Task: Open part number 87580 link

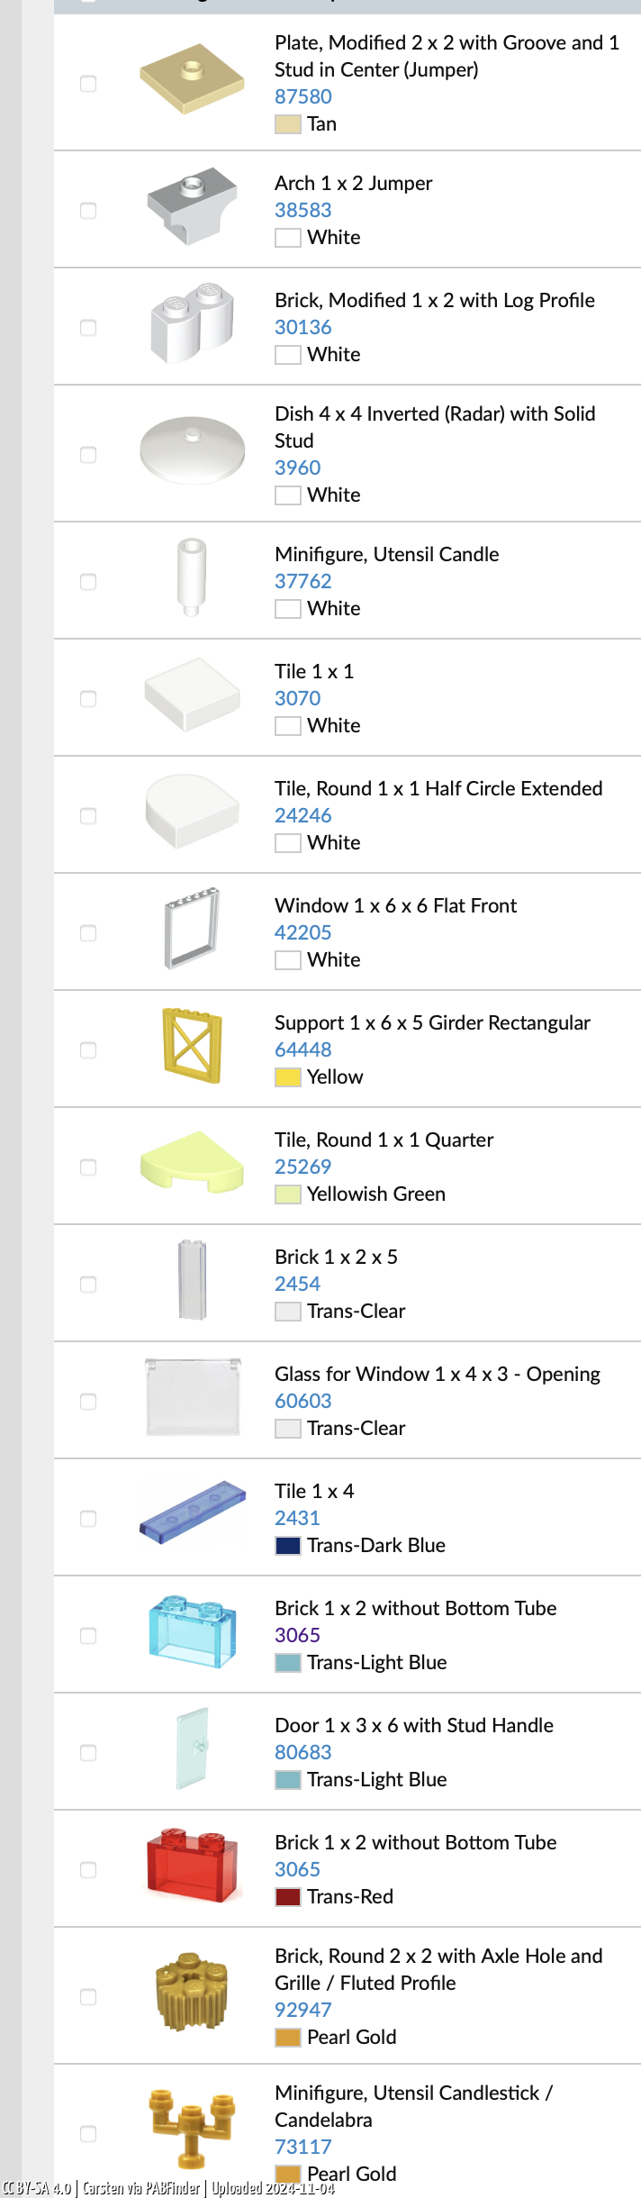Action: (x=303, y=96)
